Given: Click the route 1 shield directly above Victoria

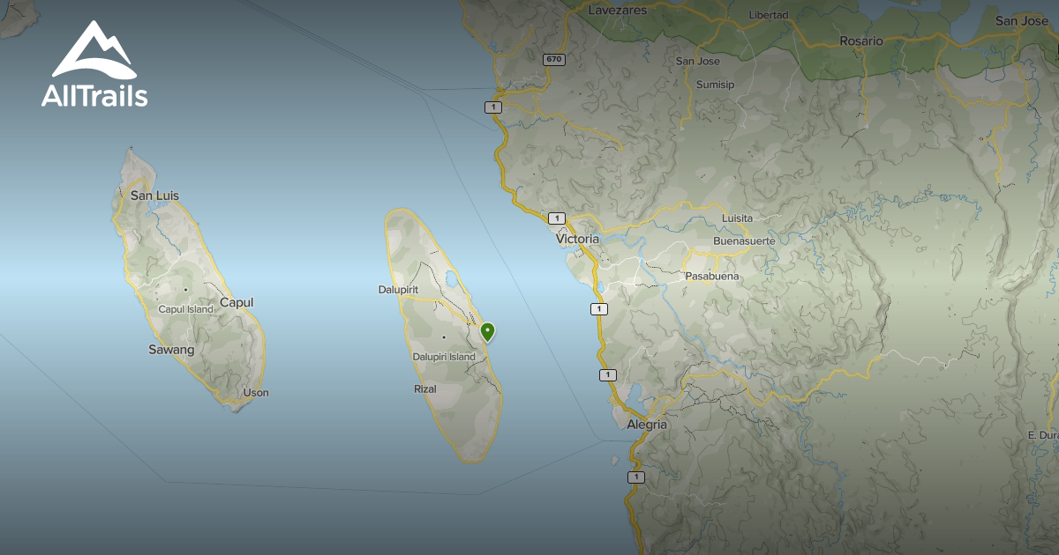Looking at the screenshot, I should (x=555, y=218).
